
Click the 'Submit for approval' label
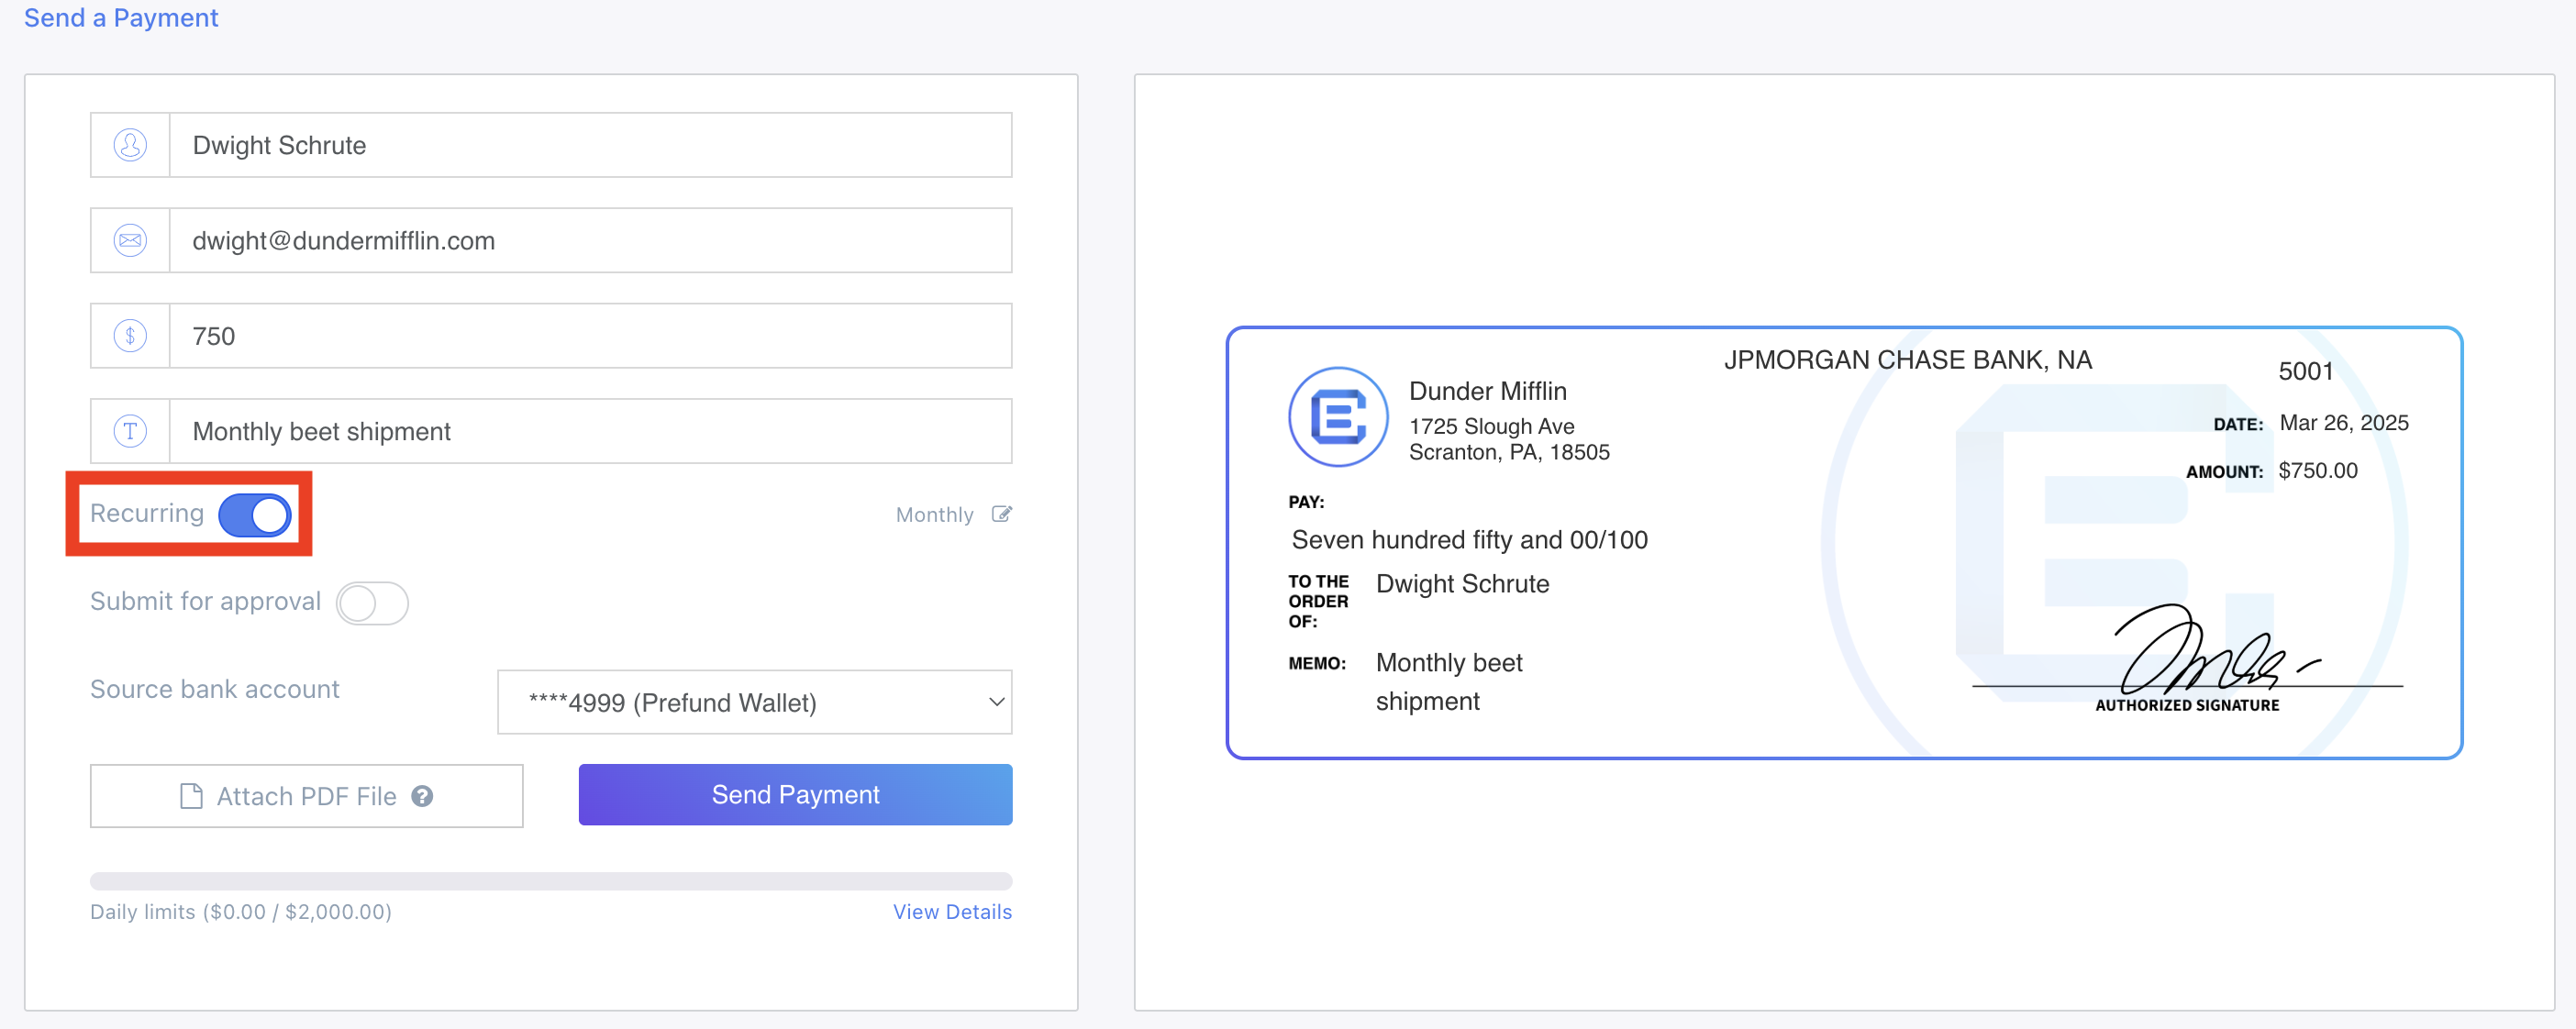206,601
